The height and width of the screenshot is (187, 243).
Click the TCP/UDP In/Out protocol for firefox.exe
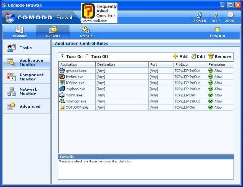tap(187, 77)
